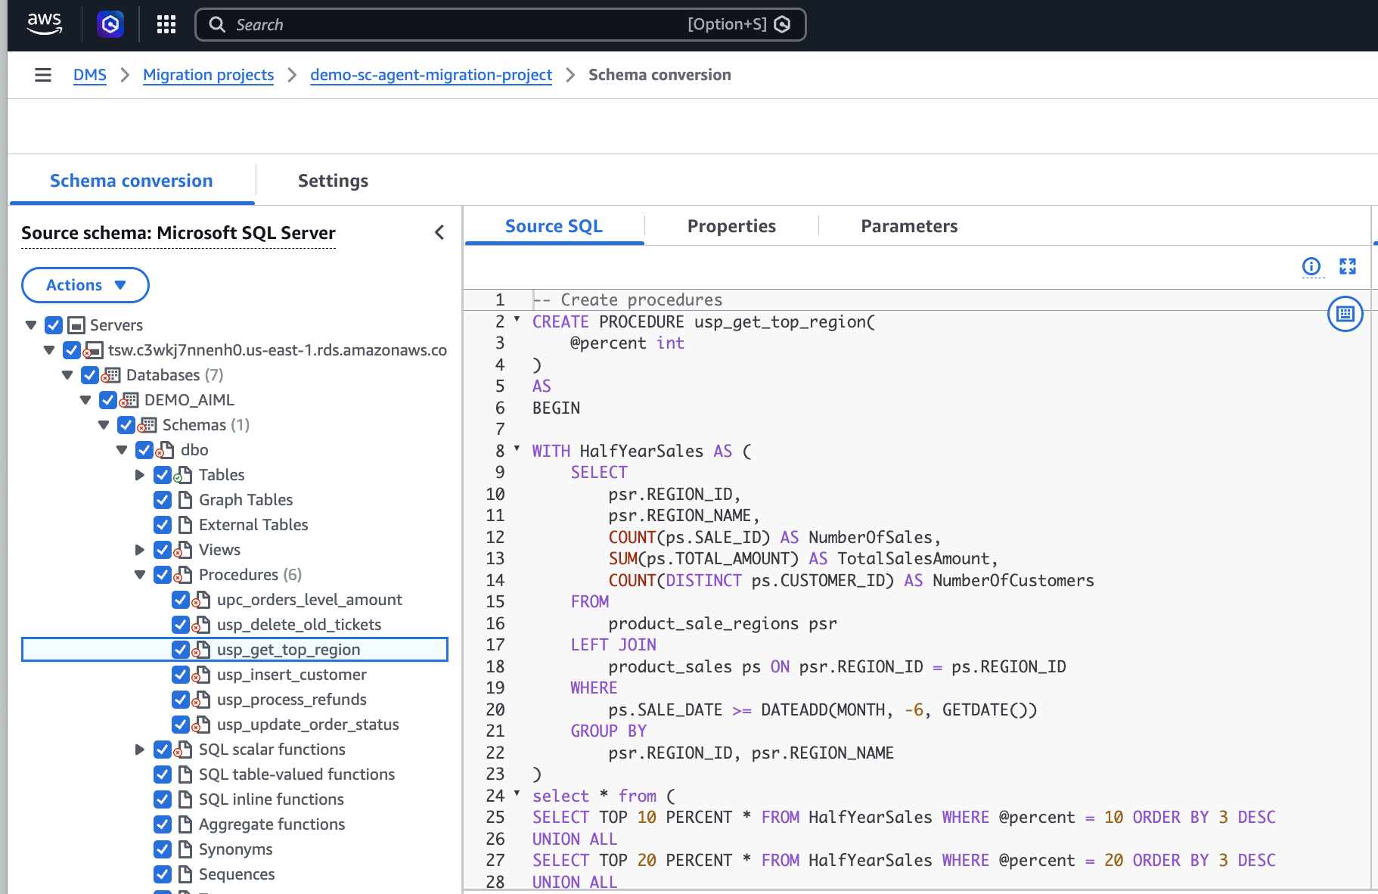Collapse the Source schema panel arrow
Viewport: 1378px width, 894px height.
pyautogui.click(x=439, y=232)
